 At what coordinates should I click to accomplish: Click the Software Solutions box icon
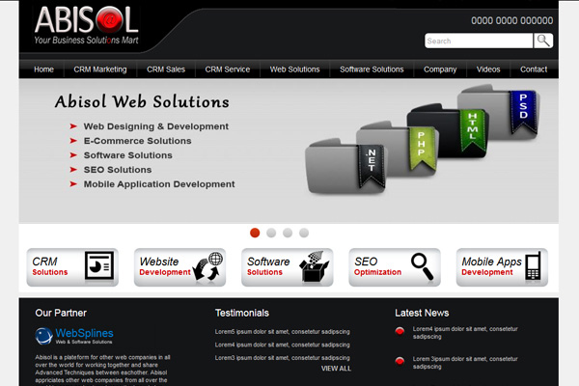(315, 266)
